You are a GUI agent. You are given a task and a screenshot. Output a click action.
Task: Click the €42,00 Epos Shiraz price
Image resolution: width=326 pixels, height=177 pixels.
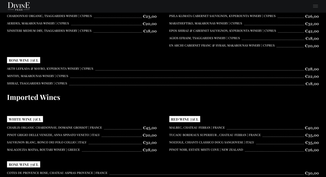[x=312, y=31]
